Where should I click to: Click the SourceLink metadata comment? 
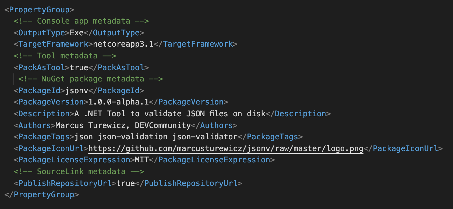pos(79,171)
